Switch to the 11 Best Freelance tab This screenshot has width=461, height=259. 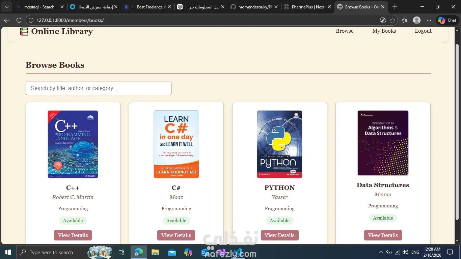pos(147,7)
